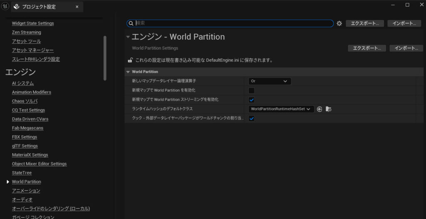Click the magnifier icon in the search field
Screen dimensions: 426x219
[131, 23]
